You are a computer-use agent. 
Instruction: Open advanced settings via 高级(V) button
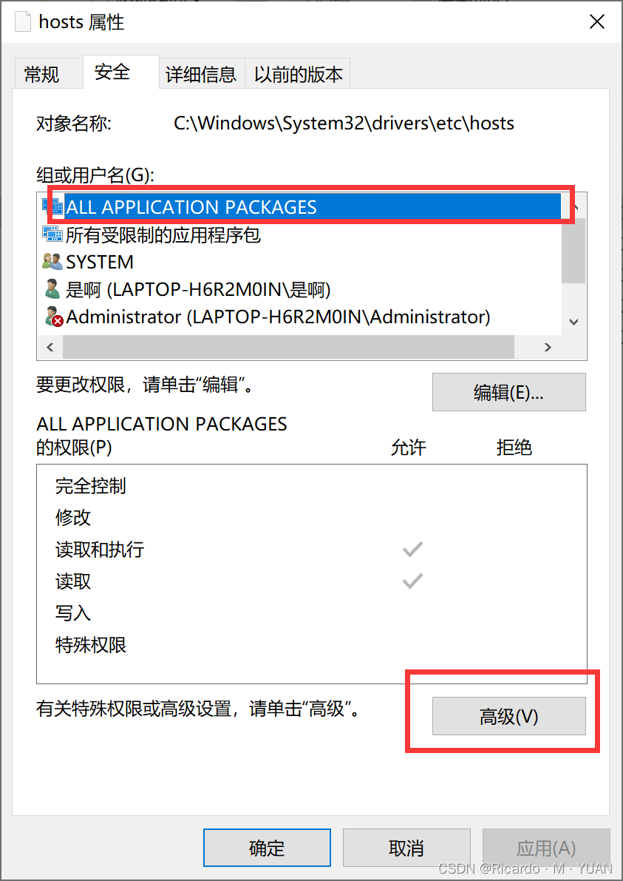coord(508,716)
